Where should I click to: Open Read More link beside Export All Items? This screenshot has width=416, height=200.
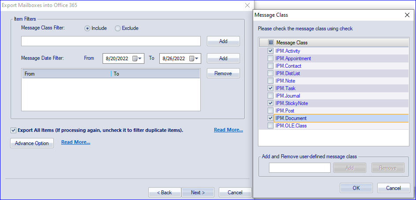click(228, 130)
